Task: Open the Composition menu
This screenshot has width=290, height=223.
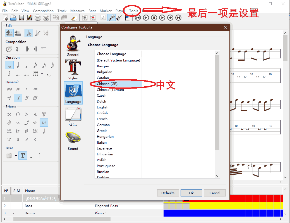Action: click(x=43, y=11)
